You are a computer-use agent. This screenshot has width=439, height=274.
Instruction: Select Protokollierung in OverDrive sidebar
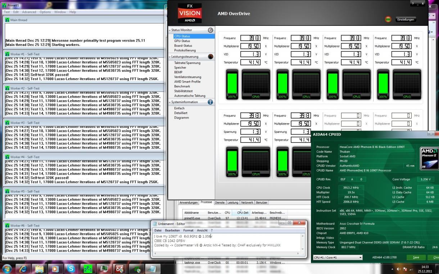[x=185, y=50]
